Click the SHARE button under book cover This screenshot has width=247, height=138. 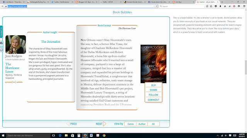(154, 90)
